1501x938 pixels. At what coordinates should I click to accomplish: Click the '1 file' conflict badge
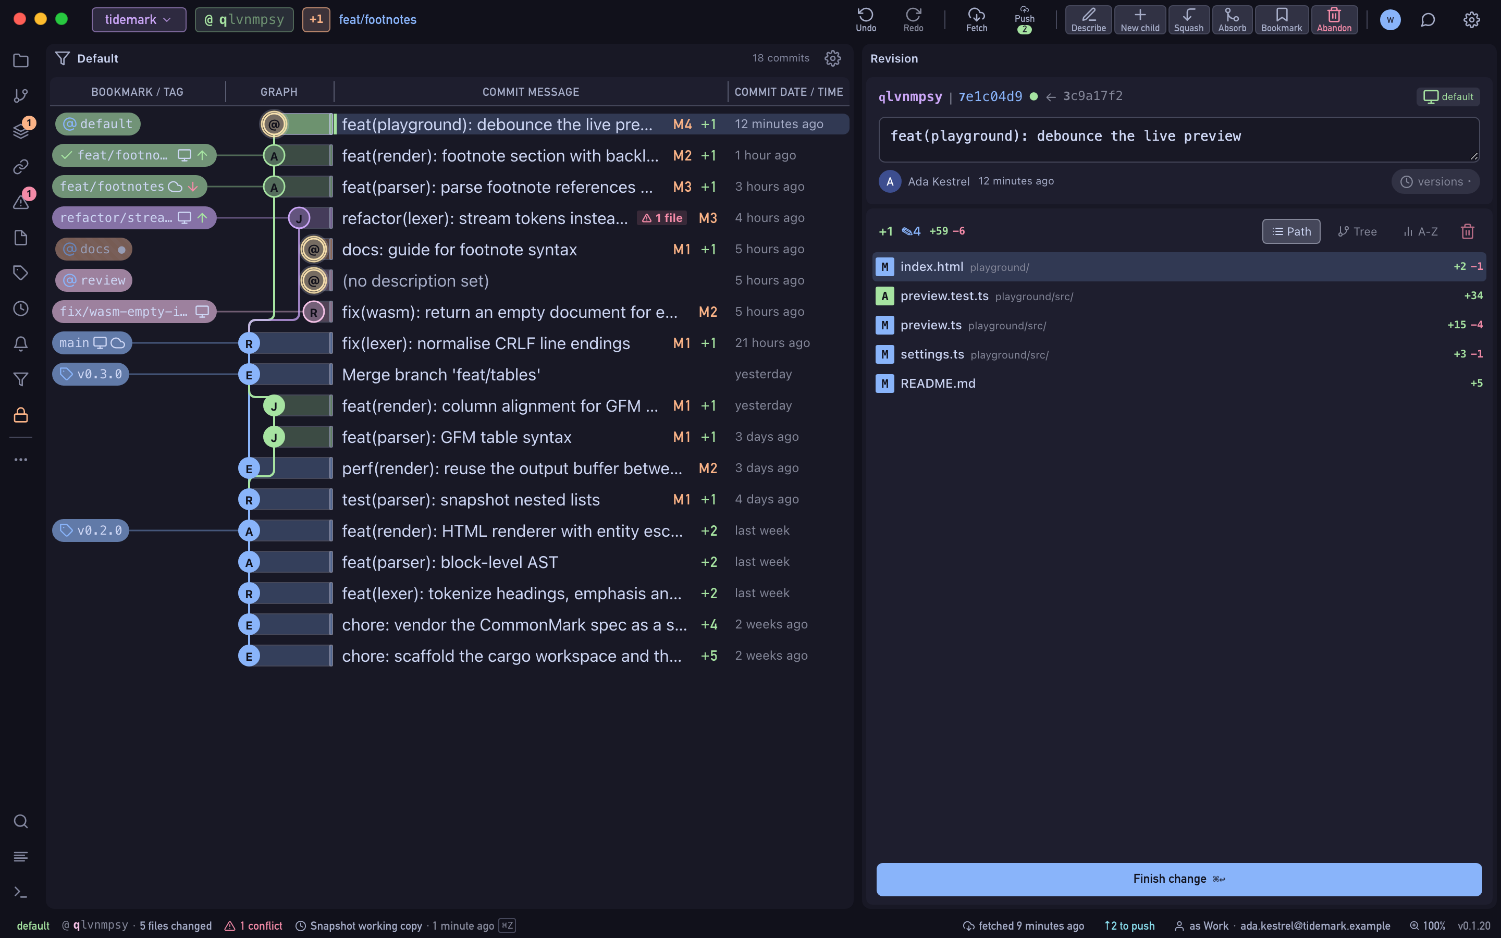(x=662, y=218)
